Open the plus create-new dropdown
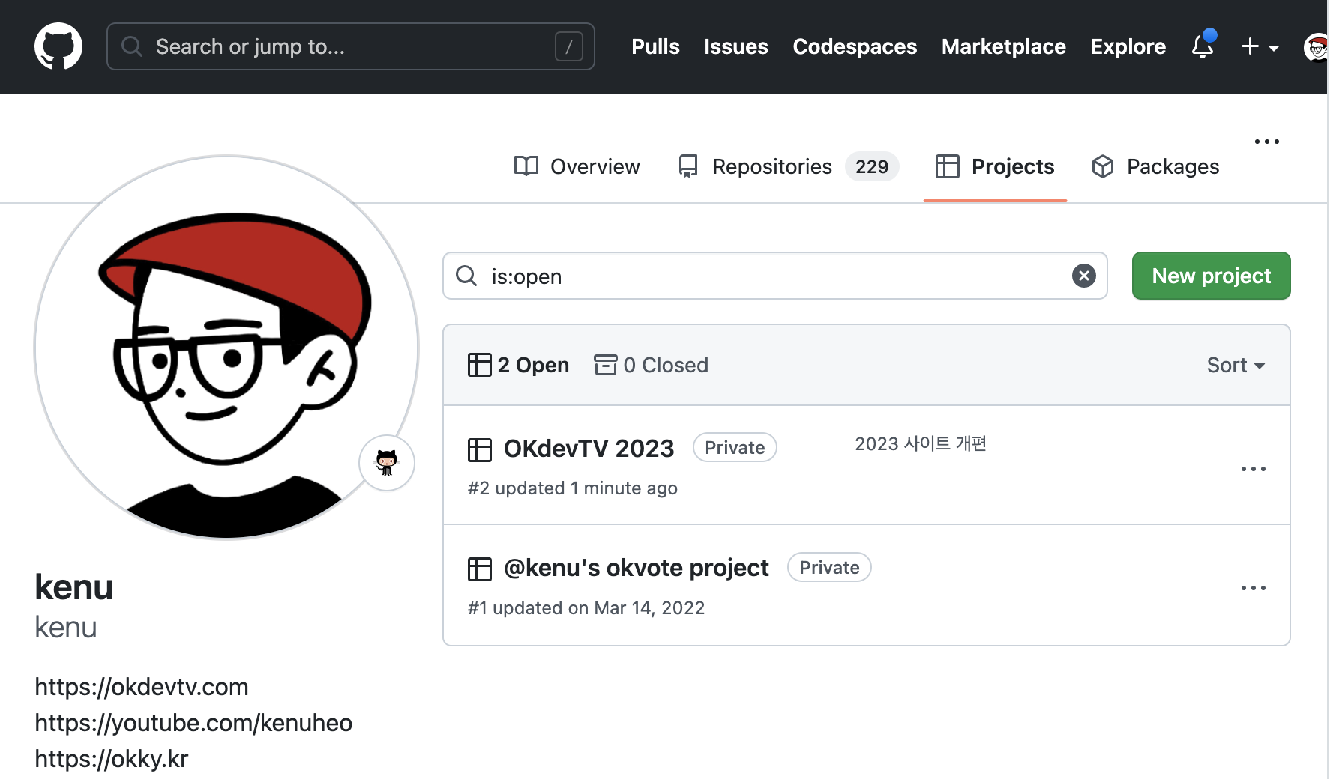The image size is (1330, 779). click(x=1260, y=47)
